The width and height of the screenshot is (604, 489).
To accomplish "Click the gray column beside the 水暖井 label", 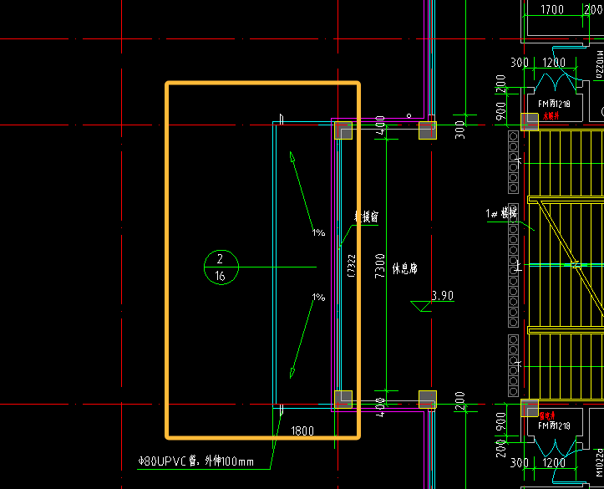I will 530,122.
